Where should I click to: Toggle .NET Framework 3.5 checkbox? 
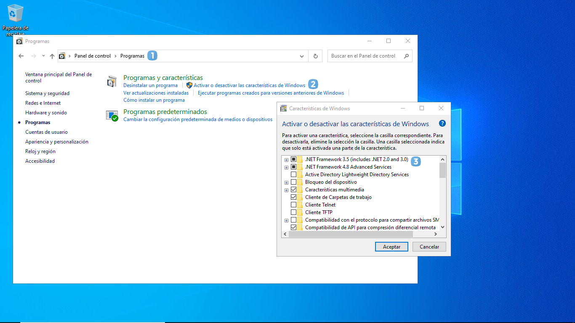click(293, 159)
